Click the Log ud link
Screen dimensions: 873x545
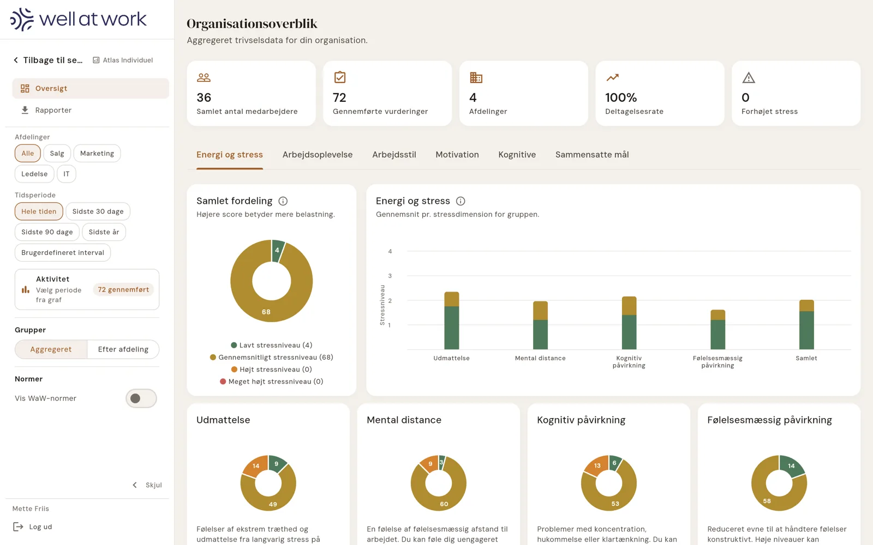[x=40, y=527]
